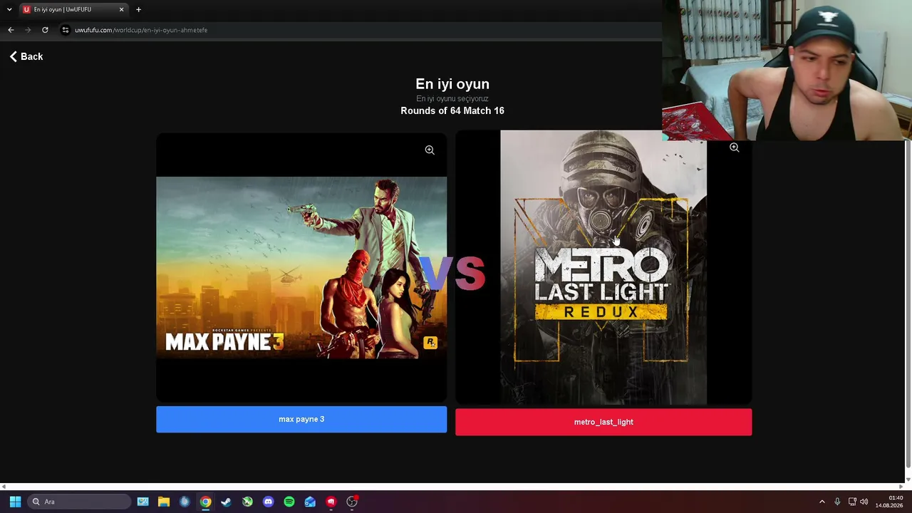This screenshot has width=912, height=513.
Task: Open OBS Studio from the taskbar
Action: (352, 502)
